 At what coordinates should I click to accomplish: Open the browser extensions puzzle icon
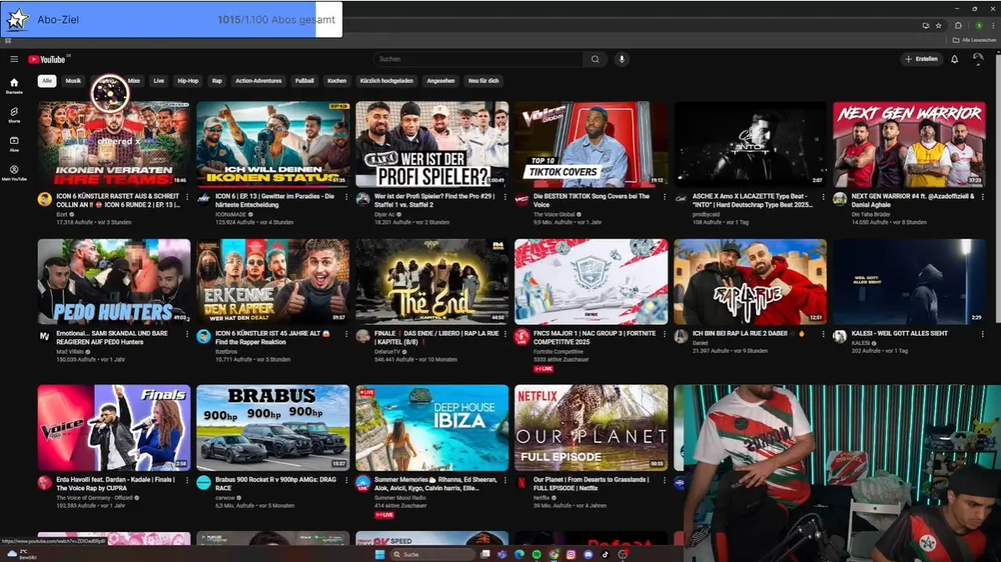click(958, 25)
